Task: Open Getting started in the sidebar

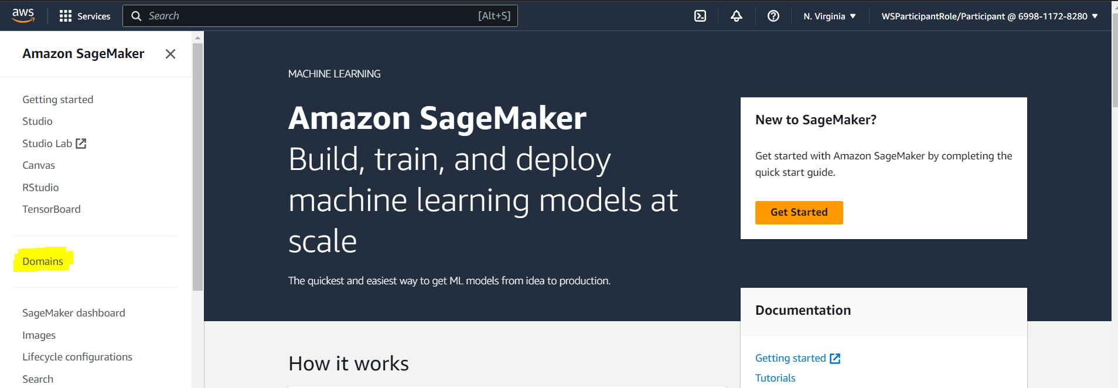Action: (58, 100)
